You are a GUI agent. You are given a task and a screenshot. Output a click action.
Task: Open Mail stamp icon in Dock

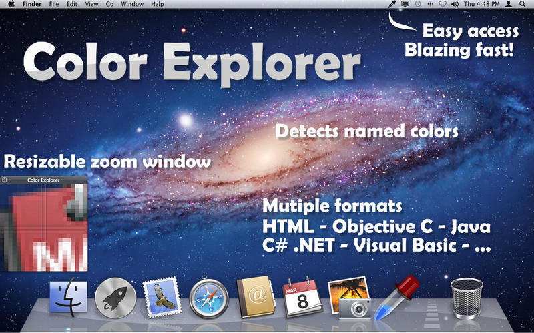(x=162, y=296)
